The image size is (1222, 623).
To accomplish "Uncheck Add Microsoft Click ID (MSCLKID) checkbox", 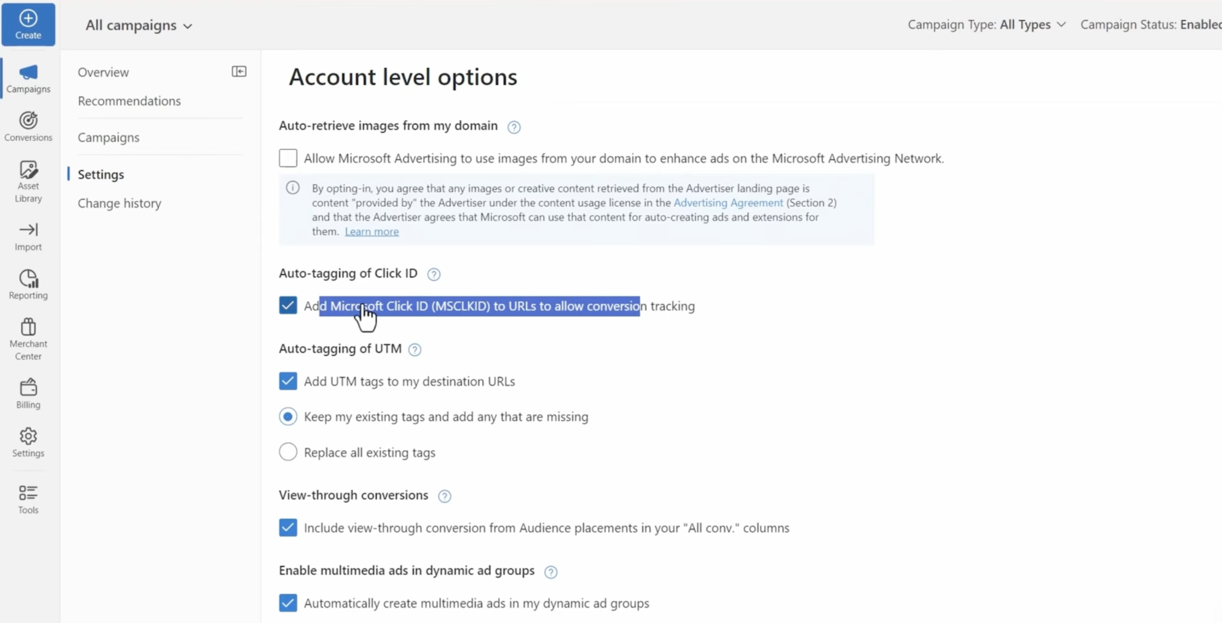I will point(288,305).
